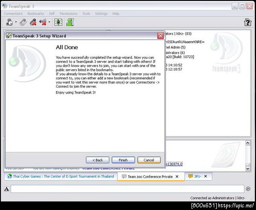
Task: Click the 'a20 [Build: 10723]' version text
Action: pos(180,57)
